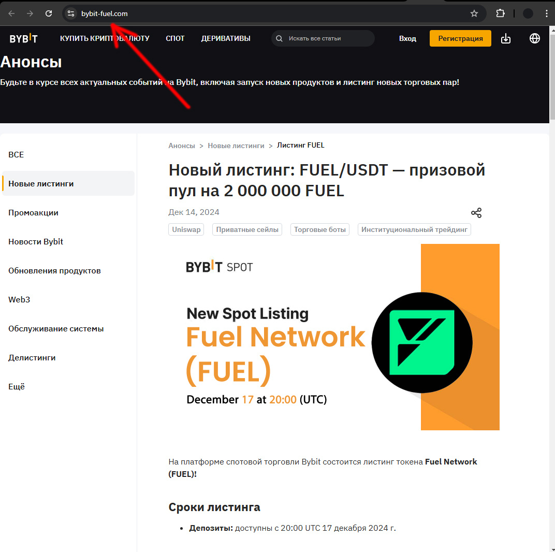Click the "Депозиты:" bullet text

coord(211,528)
